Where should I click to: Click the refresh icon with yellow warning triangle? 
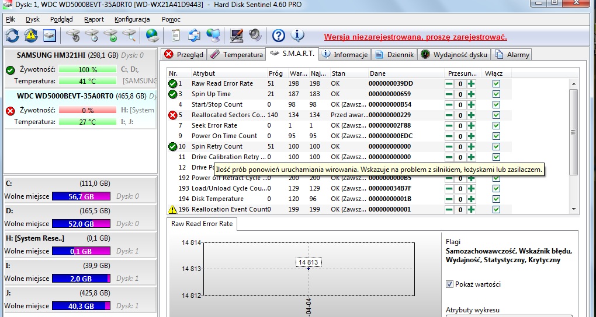31,36
